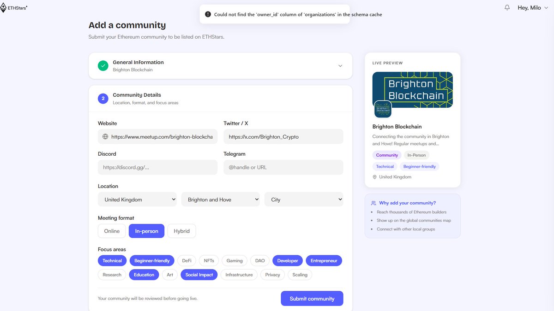This screenshot has width=554, height=311.
Task: Click the Telegram handle input field
Action: [x=283, y=167]
